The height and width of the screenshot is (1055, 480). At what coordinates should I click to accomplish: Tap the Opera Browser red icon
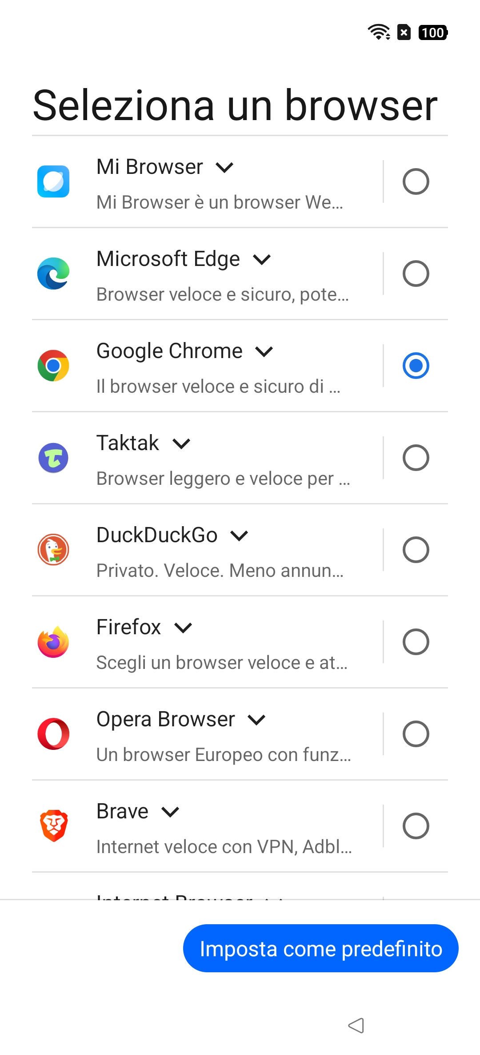[53, 734]
